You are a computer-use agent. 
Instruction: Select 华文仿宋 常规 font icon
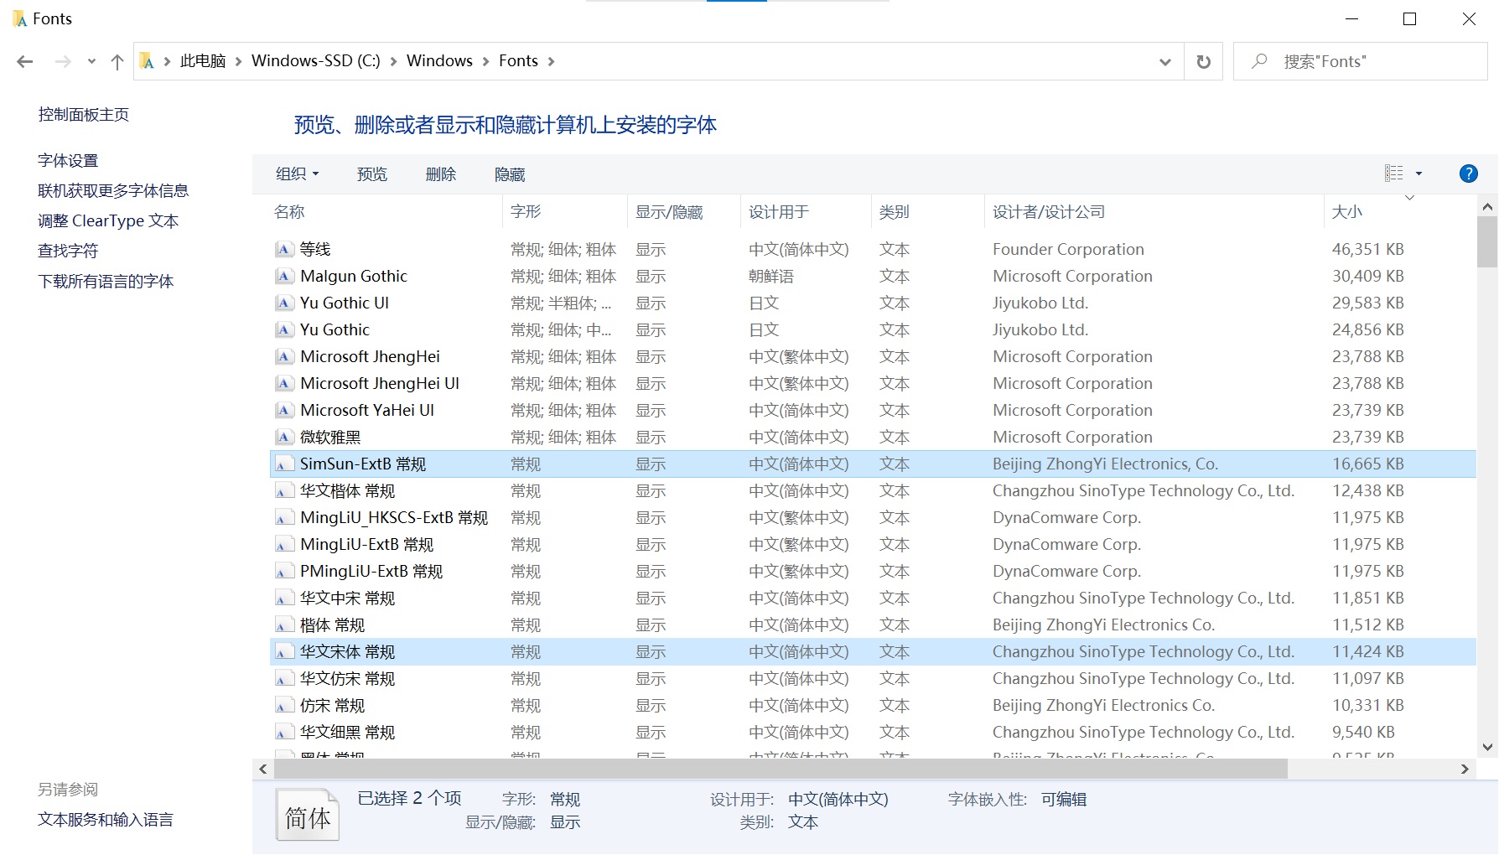coord(284,679)
